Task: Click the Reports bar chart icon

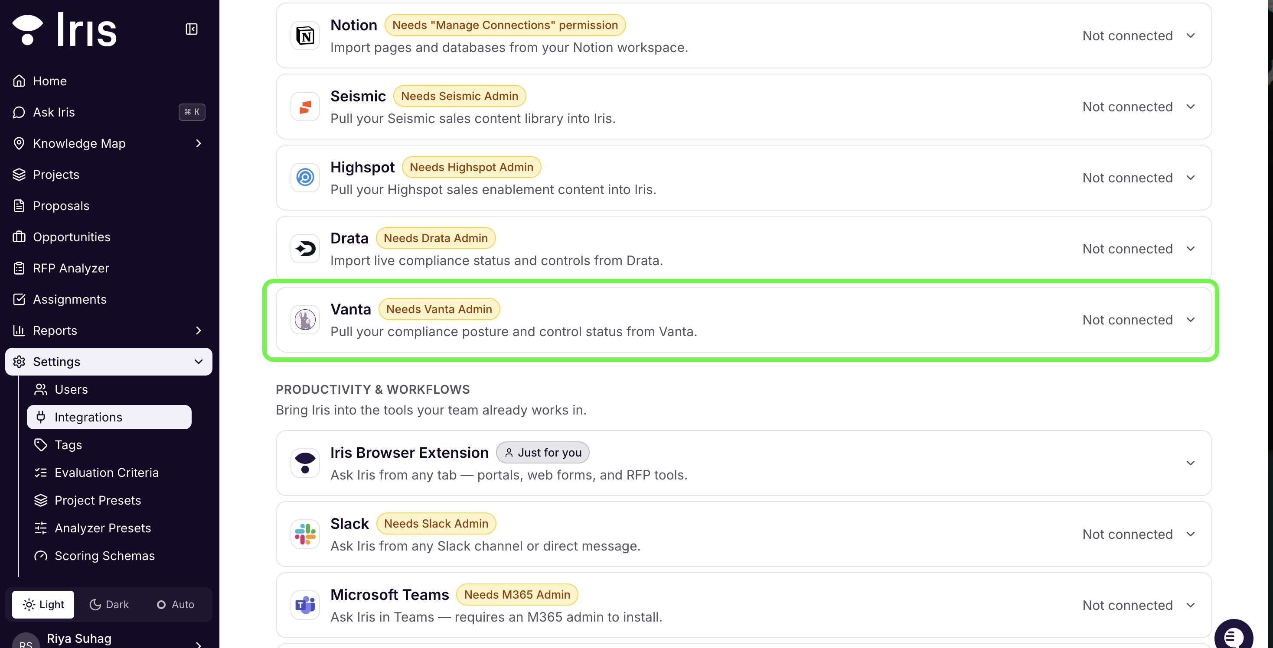Action: pyautogui.click(x=19, y=330)
